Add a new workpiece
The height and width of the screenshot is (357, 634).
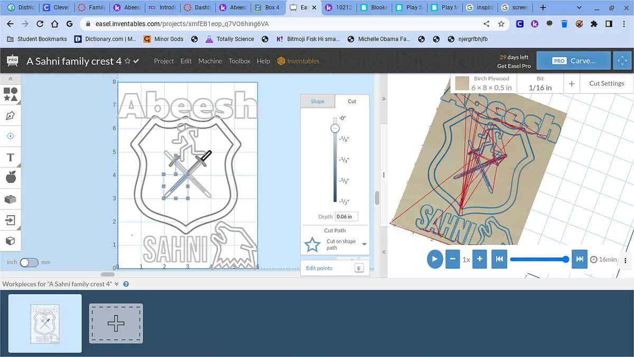pyautogui.click(x=116, y=323)
